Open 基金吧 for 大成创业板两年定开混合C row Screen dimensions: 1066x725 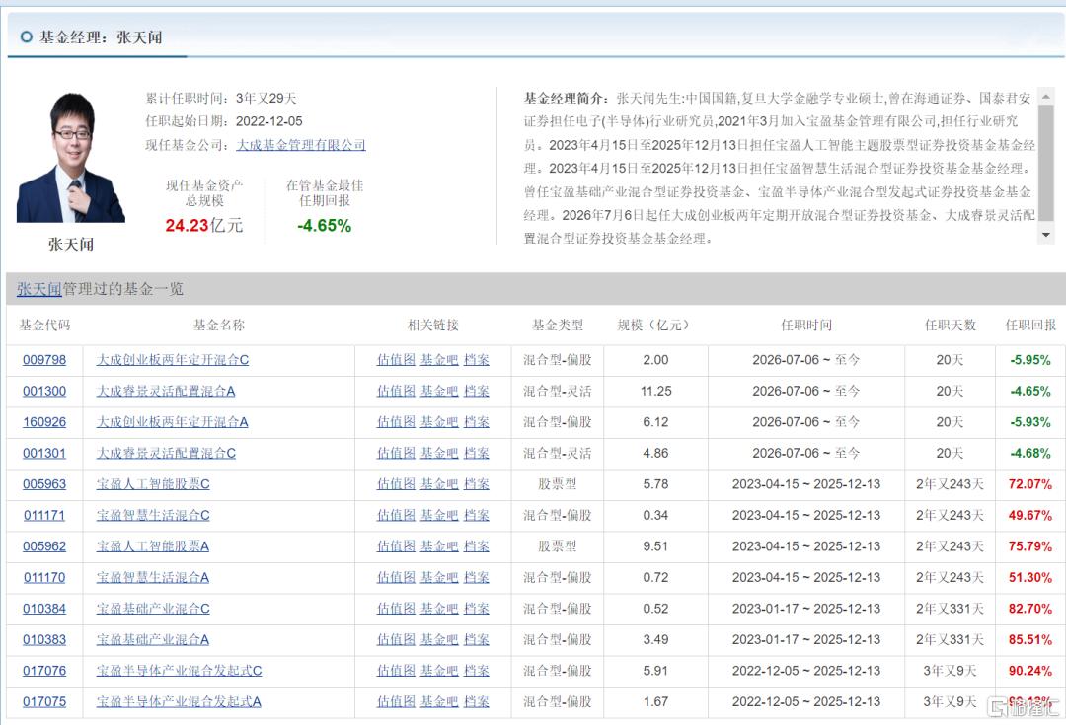[x=439, y=360]
